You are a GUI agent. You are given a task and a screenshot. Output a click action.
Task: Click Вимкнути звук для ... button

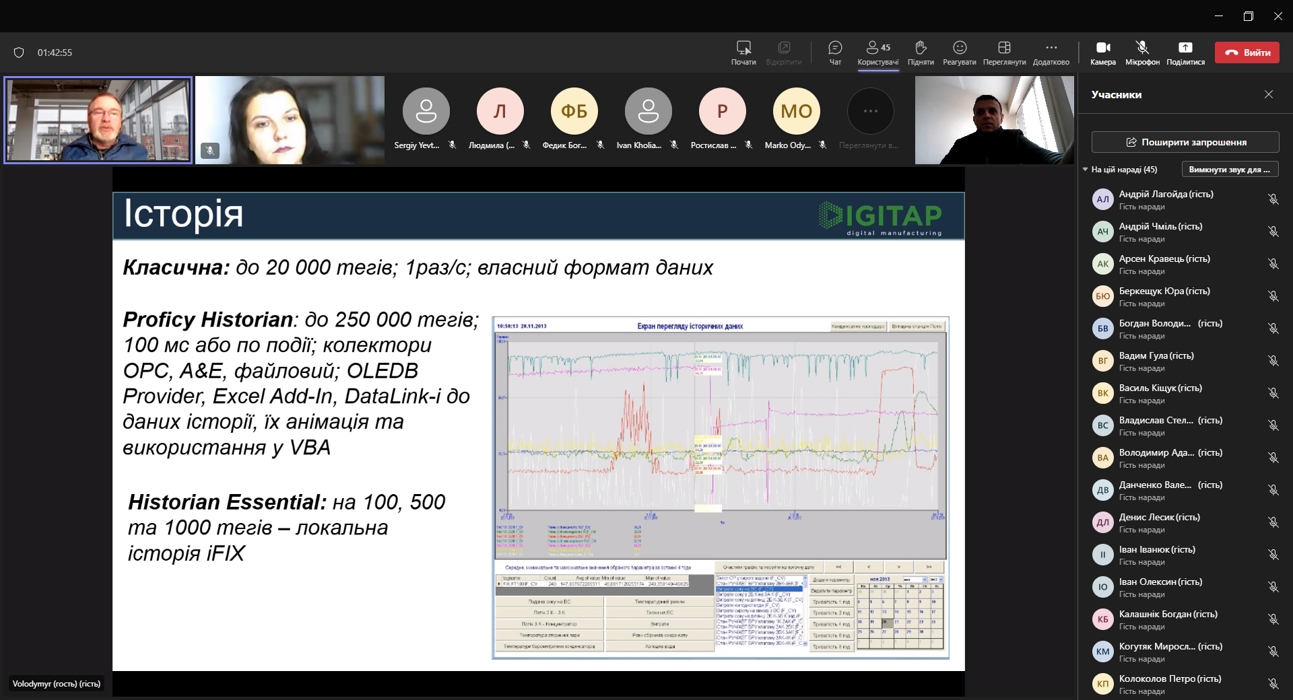point(1230,170)
